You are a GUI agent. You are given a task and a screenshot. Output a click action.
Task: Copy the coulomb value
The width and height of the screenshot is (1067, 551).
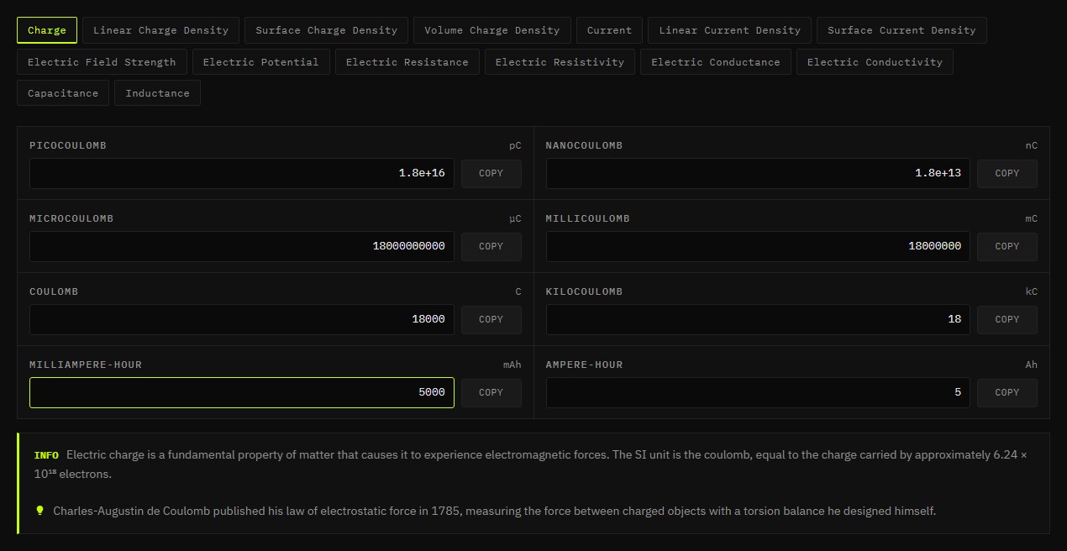[491, 319]
